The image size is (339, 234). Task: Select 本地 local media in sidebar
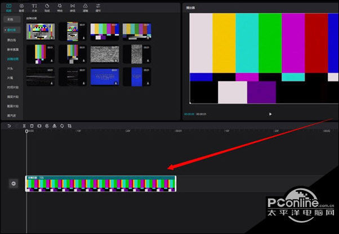coord(12,20)
